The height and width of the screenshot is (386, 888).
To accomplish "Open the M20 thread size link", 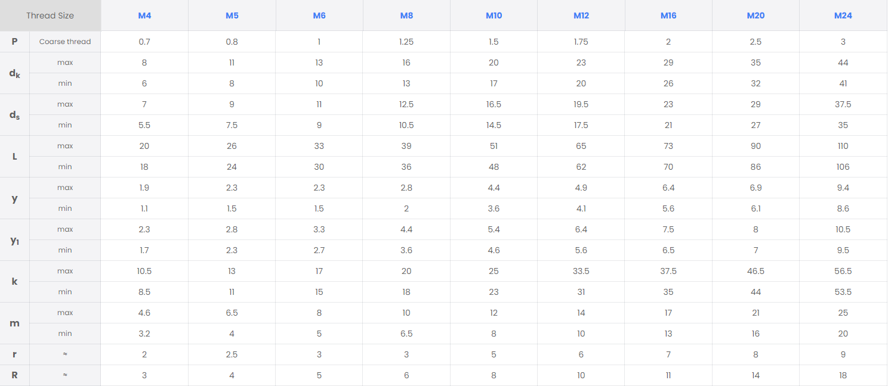I will coord(756,15).
